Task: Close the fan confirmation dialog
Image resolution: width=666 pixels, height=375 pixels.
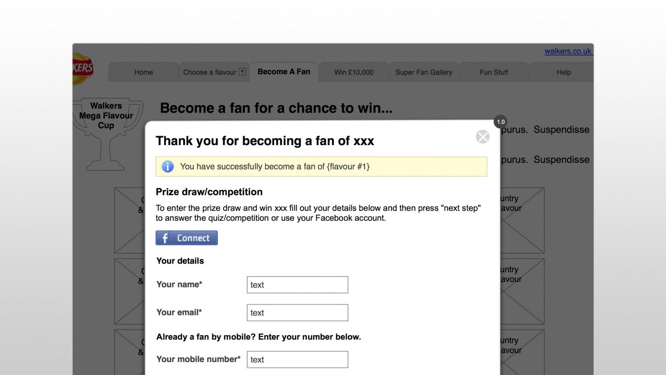Action: click(x=482, y=137)
